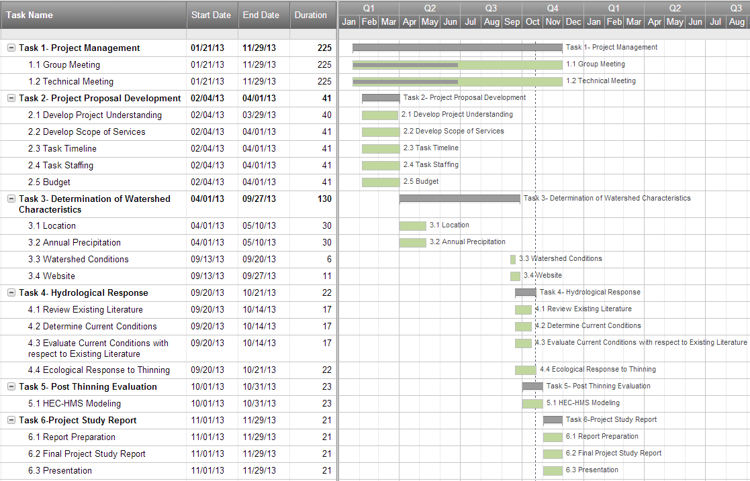
Task: Click Task 3 end date 09/27/13
Action: coord(259,199)
